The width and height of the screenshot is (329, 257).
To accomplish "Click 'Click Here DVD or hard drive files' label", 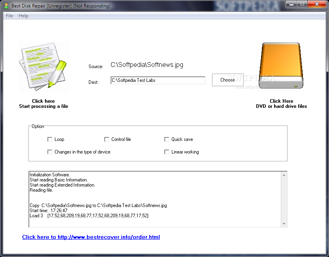I will (x=281, y=104).
